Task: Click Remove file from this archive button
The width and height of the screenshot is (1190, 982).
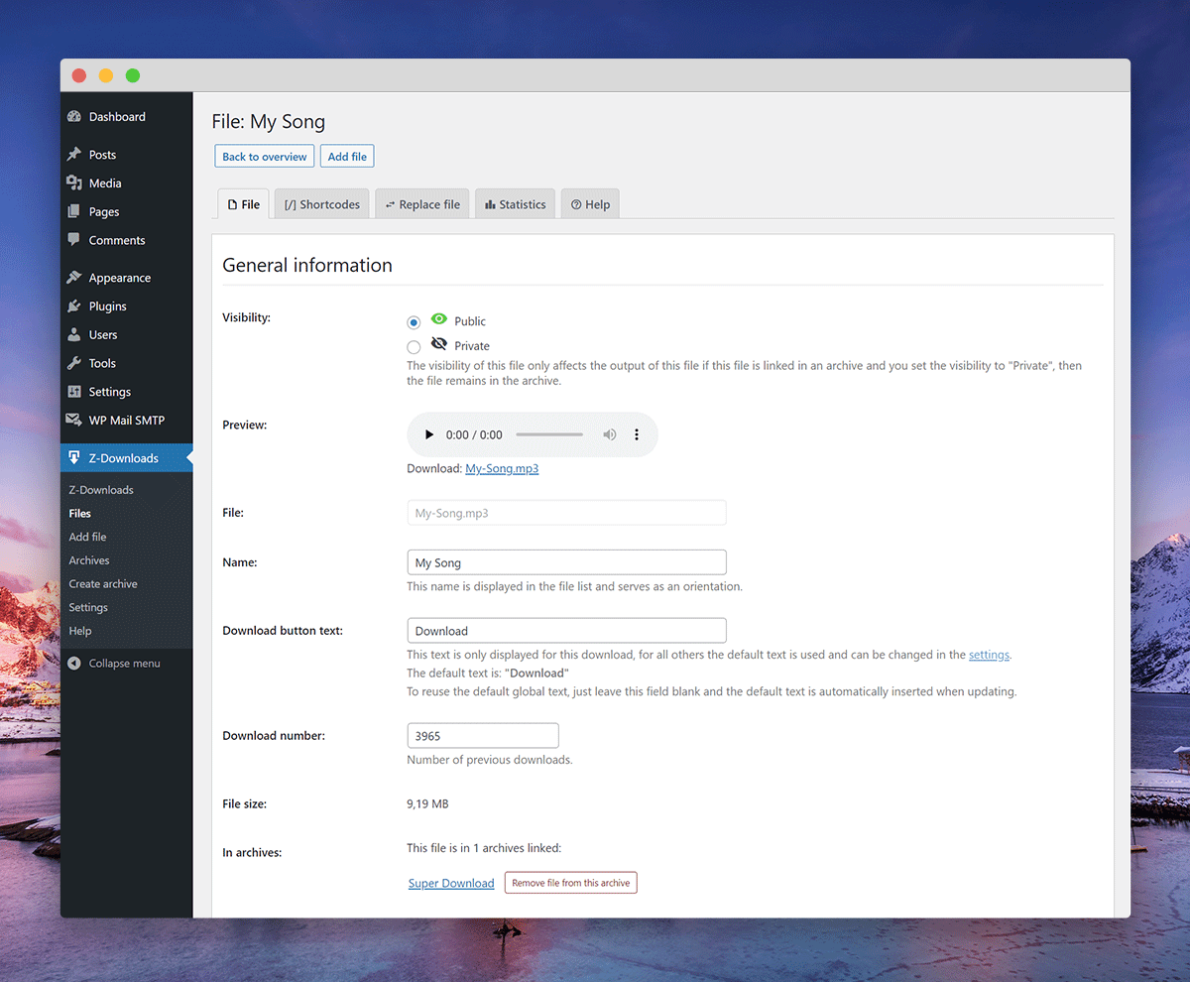Action: click(x=571, y=883)
